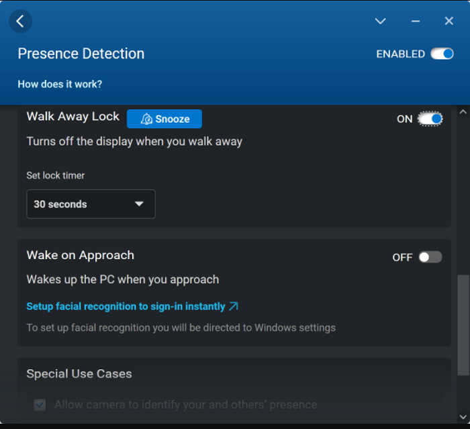Click the lock timer dropdown arrow

(x=139, y=204)
